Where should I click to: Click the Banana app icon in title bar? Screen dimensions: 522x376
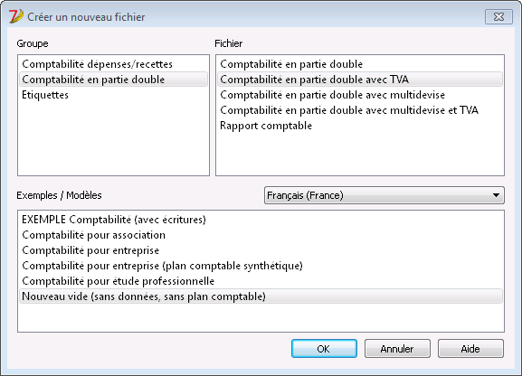click(16, 16)
